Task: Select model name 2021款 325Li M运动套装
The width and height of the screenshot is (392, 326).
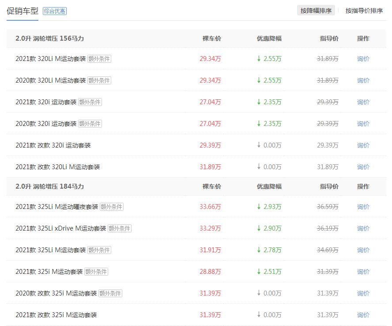Action: pos(50,250)
